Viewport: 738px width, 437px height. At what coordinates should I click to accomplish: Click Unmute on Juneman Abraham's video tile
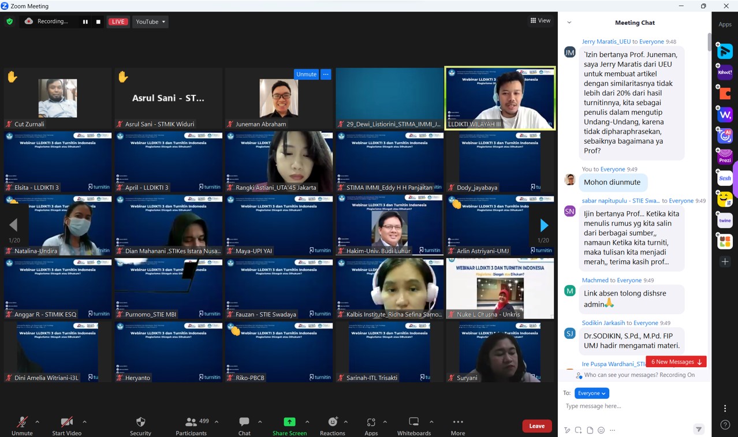coord(306,74)
